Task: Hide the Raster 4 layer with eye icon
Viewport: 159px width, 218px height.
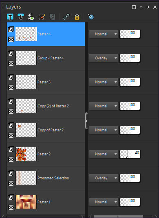Action: pos(11,39)
